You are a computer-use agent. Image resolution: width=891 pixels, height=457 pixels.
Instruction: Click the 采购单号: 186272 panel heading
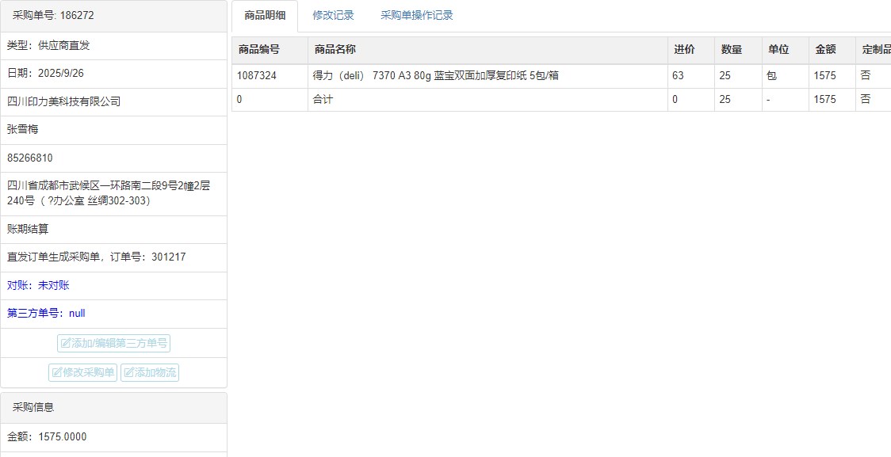[x=53, y=15]
